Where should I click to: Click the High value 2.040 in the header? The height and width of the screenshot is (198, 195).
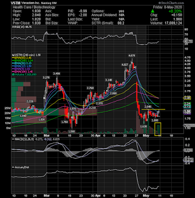36,15
